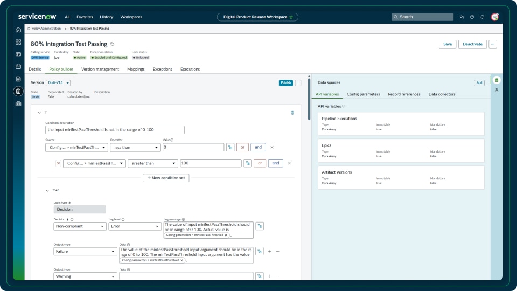Open the 'less than' Operator dropdown
Screen dimensions: 517x291
[x=135, y=147]
